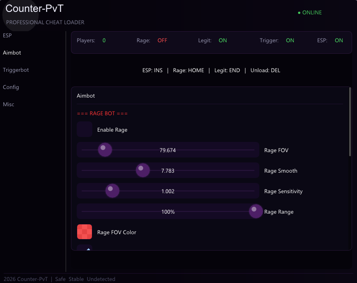Click the Rage Range 100% value
Screen dimensions: 357x283
pos(168,212)
